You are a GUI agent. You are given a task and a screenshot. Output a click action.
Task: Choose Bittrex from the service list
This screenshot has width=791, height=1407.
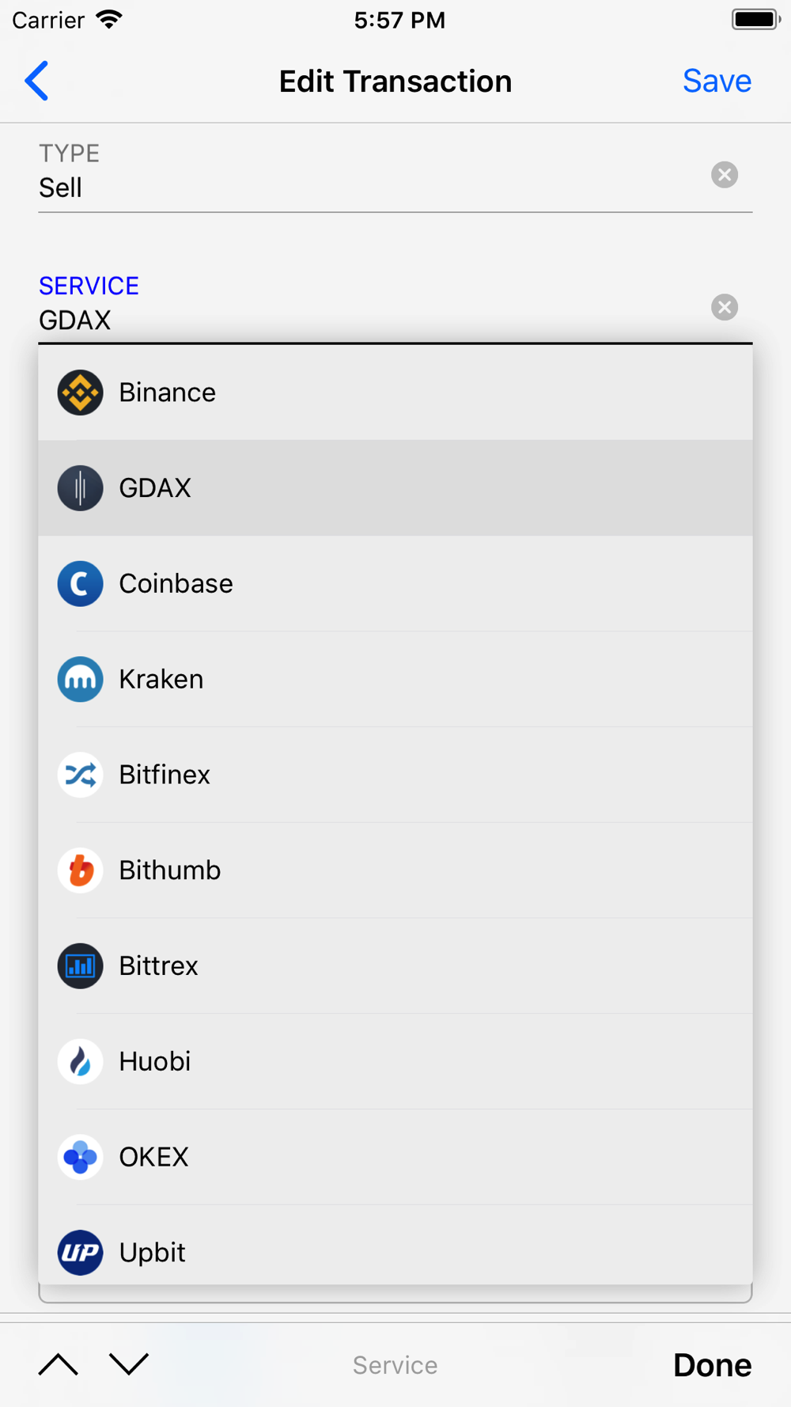395,966
